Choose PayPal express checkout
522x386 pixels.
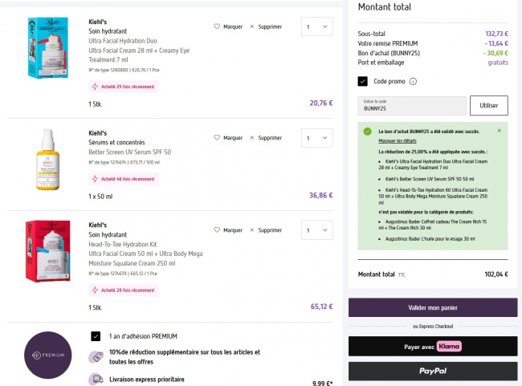click(432, 372)
